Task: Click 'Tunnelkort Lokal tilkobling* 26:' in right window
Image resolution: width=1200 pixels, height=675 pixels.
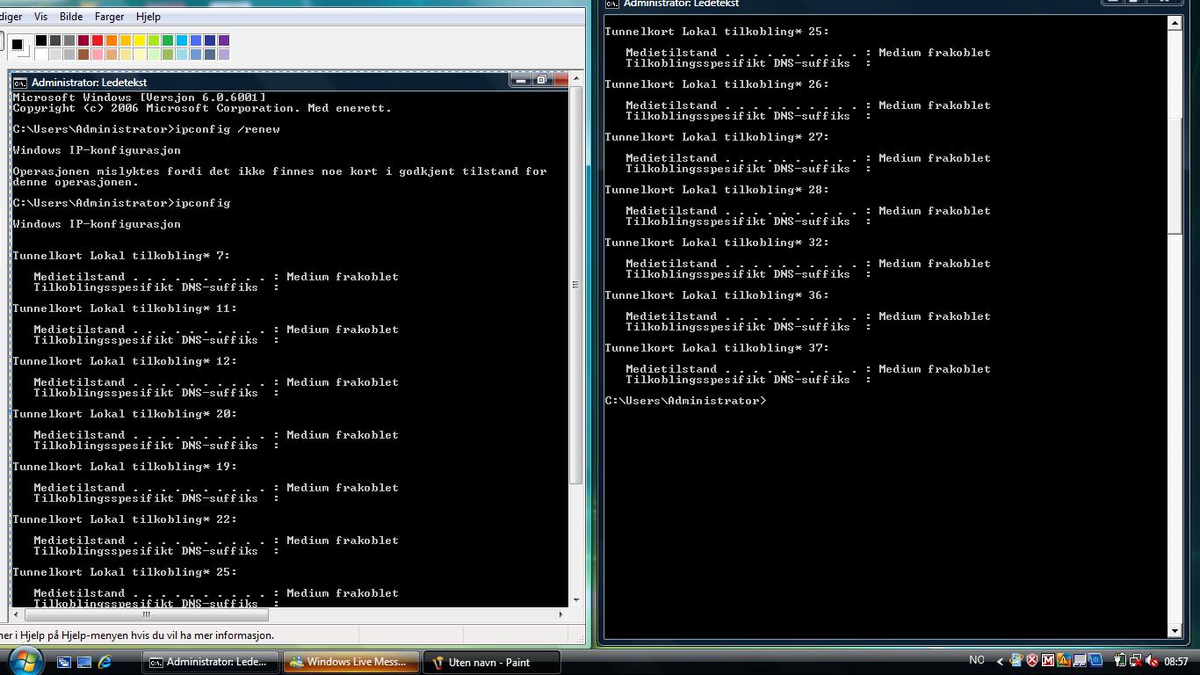Action: (x=717, y=84)
